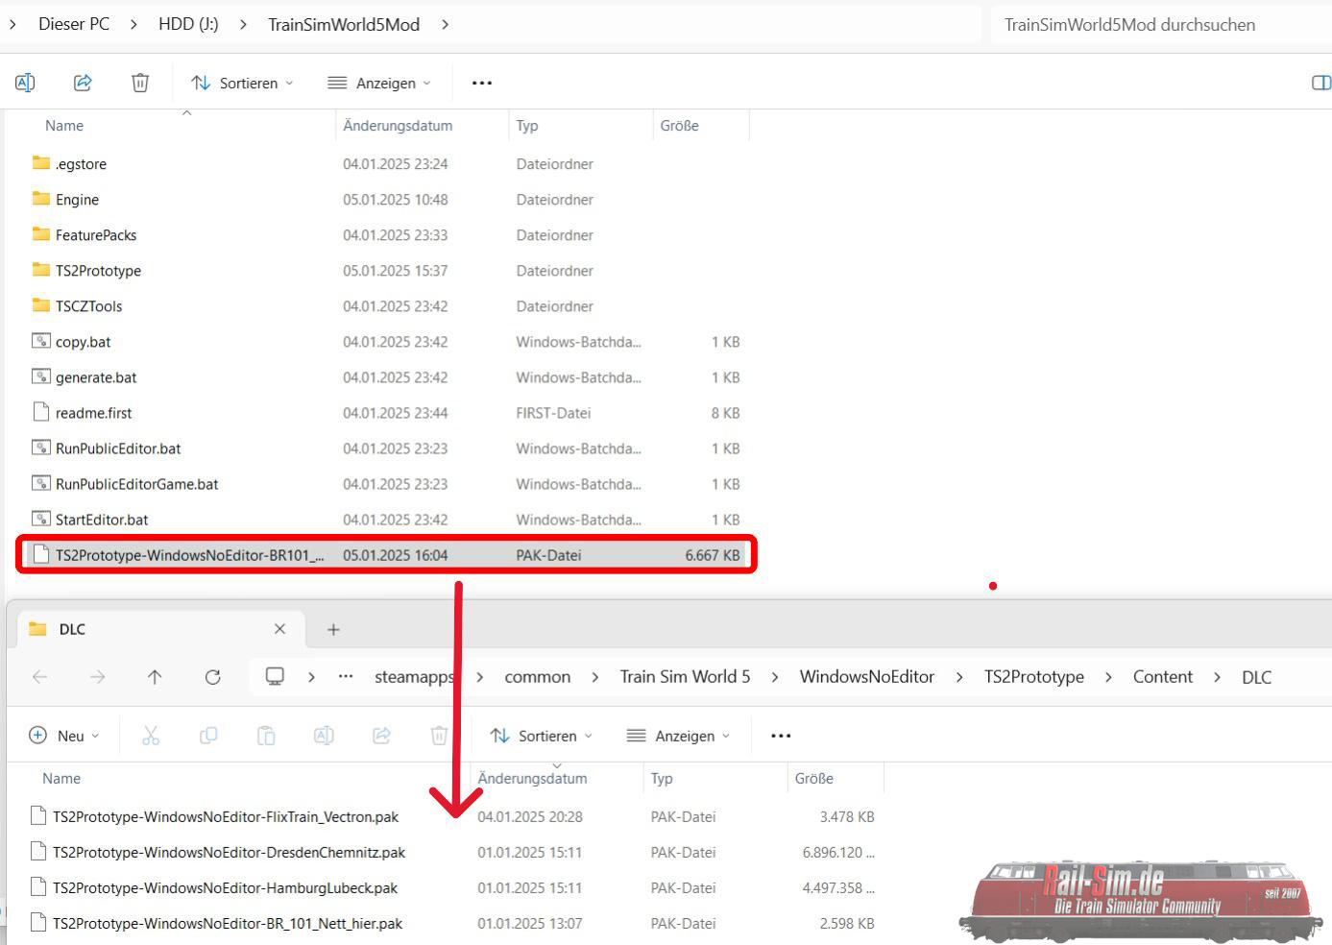The height and width of the screenshot is (945, 1332).
Task: Open Sortieren dropdown in DLC window
Action: pyautogui.click(x=541, y=736)
